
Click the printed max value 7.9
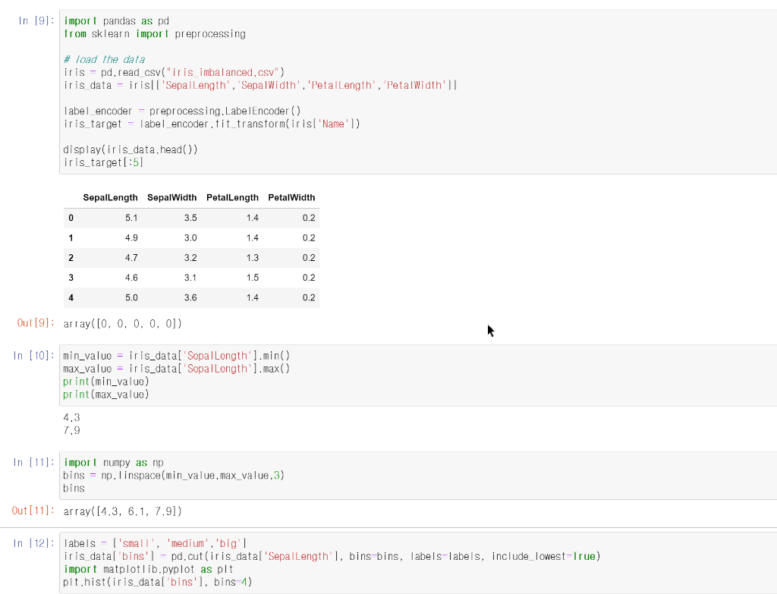[x=71, y=430]
